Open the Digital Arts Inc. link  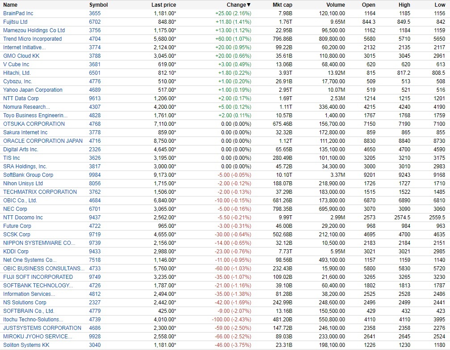[x=21, y=149]
